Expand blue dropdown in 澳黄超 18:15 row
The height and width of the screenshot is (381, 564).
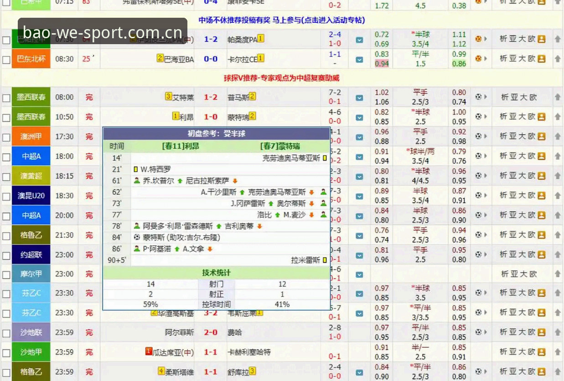point(359,177)
